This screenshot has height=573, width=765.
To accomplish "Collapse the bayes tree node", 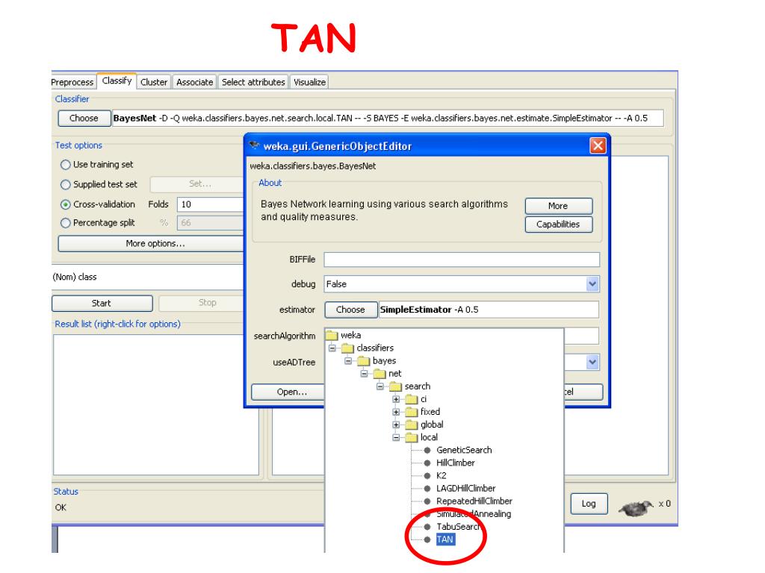I will pos(348,360).
